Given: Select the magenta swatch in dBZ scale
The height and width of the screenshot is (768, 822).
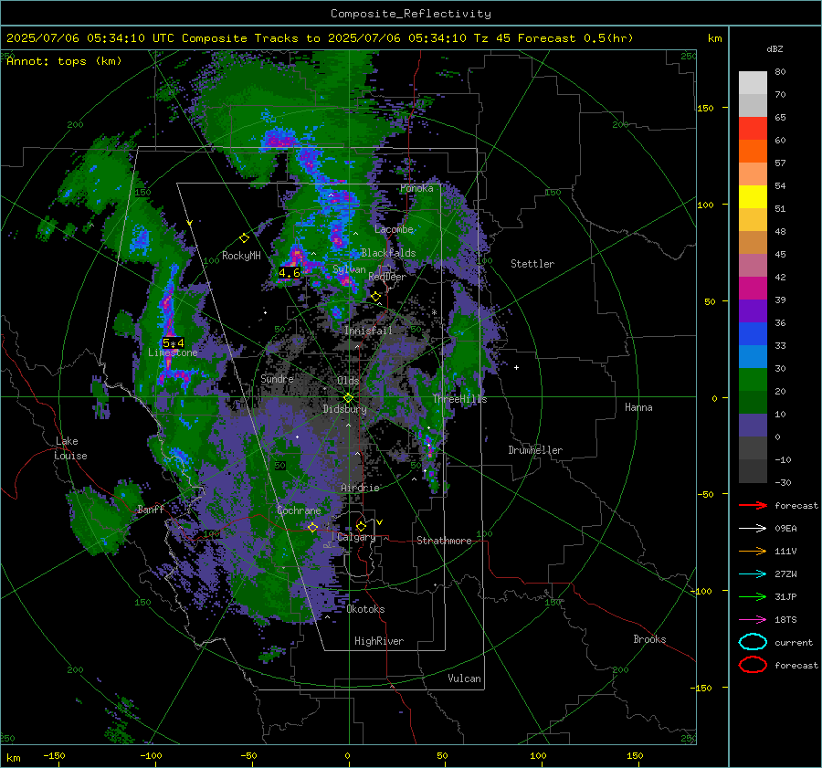Looking at the screenshot, I should click(753, 289).
